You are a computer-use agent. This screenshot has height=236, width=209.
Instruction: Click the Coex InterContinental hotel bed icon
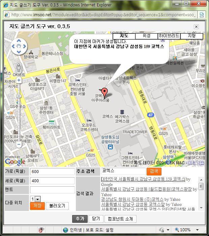pos(78,80)
